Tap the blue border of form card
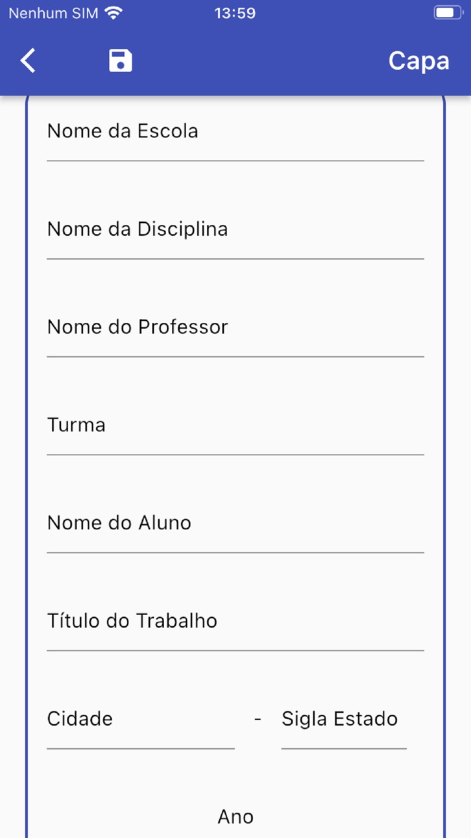 point(27,455)
